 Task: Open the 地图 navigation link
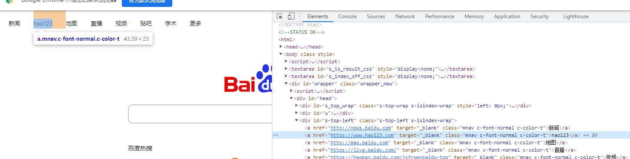tap(72, 23)
